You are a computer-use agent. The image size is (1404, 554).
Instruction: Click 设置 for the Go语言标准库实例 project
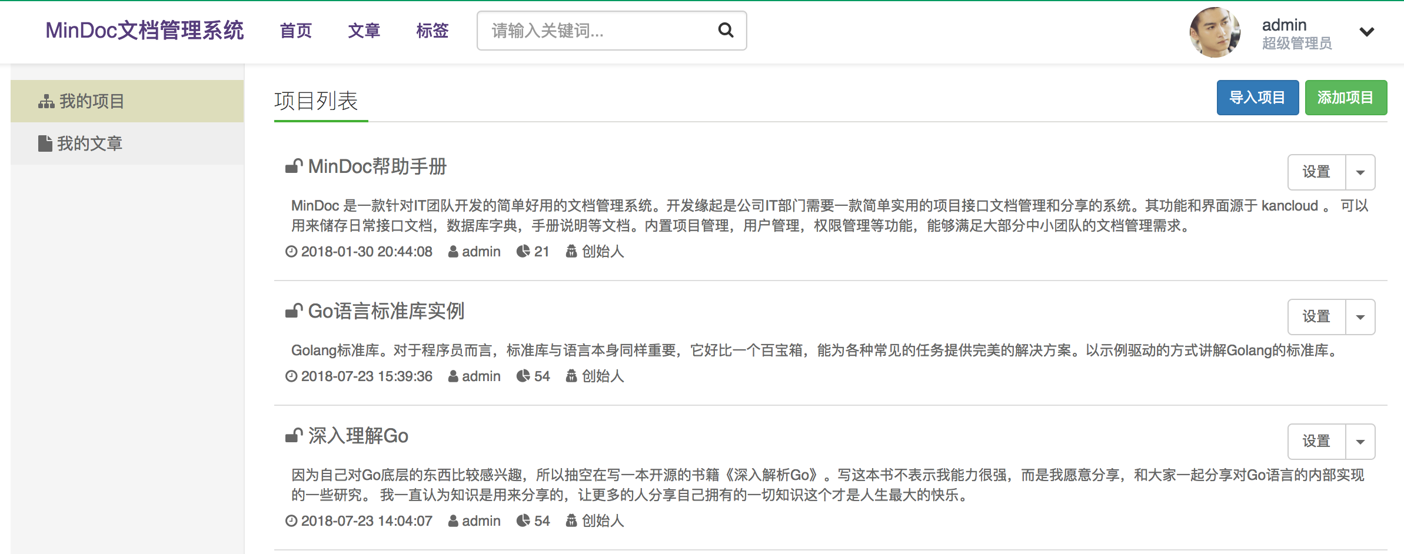[x=1317, y=316]
